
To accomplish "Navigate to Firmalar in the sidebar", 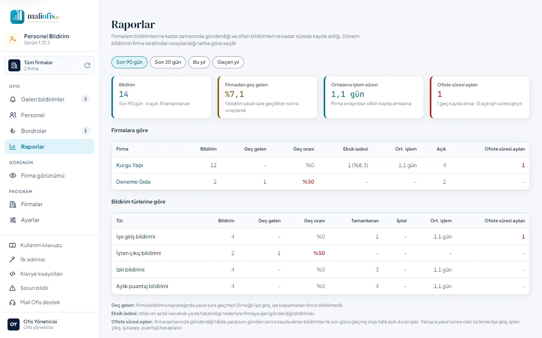I will coord(49,204).
